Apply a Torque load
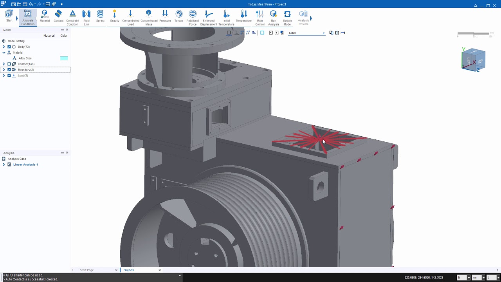Screen dimensions: 501x282 (x=179, y=16)
